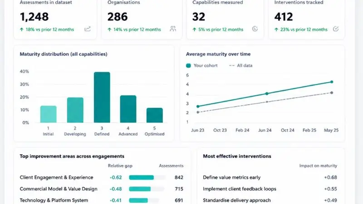Image resolution: width=363 pixels, height=204 pixels.
Task: Select the Optimised maturity bar
Action: (155, 115)
